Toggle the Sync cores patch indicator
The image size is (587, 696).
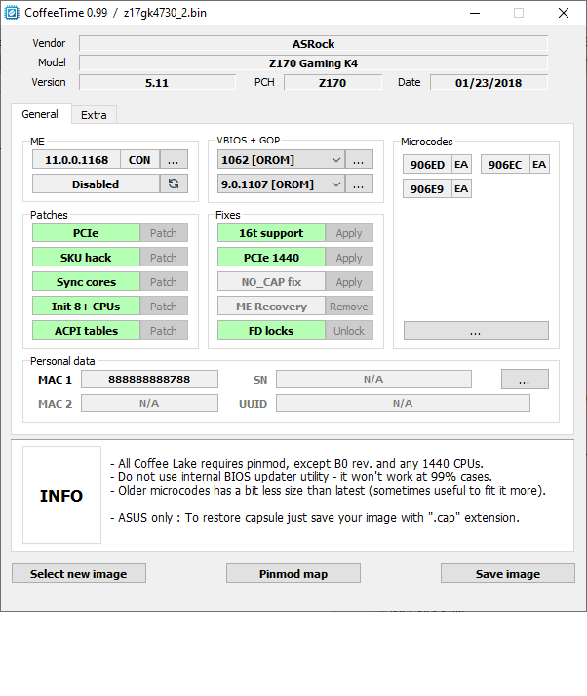coord(86,281)
